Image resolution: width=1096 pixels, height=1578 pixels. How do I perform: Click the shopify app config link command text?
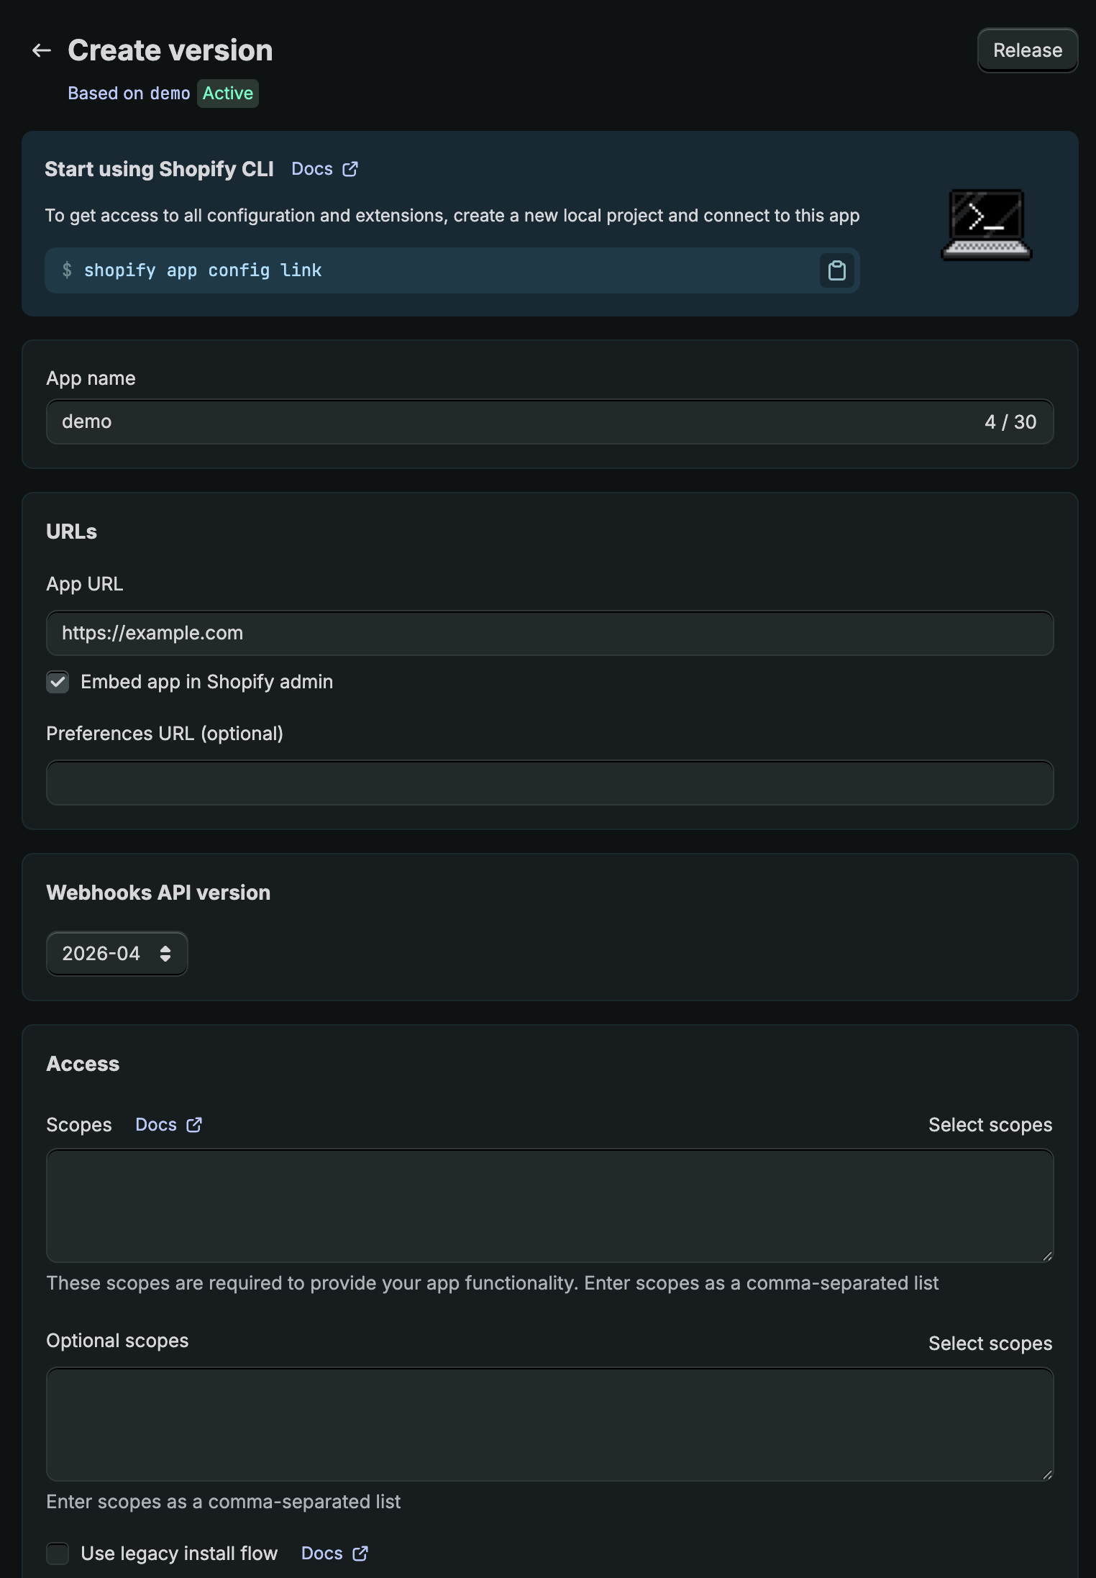203,270
